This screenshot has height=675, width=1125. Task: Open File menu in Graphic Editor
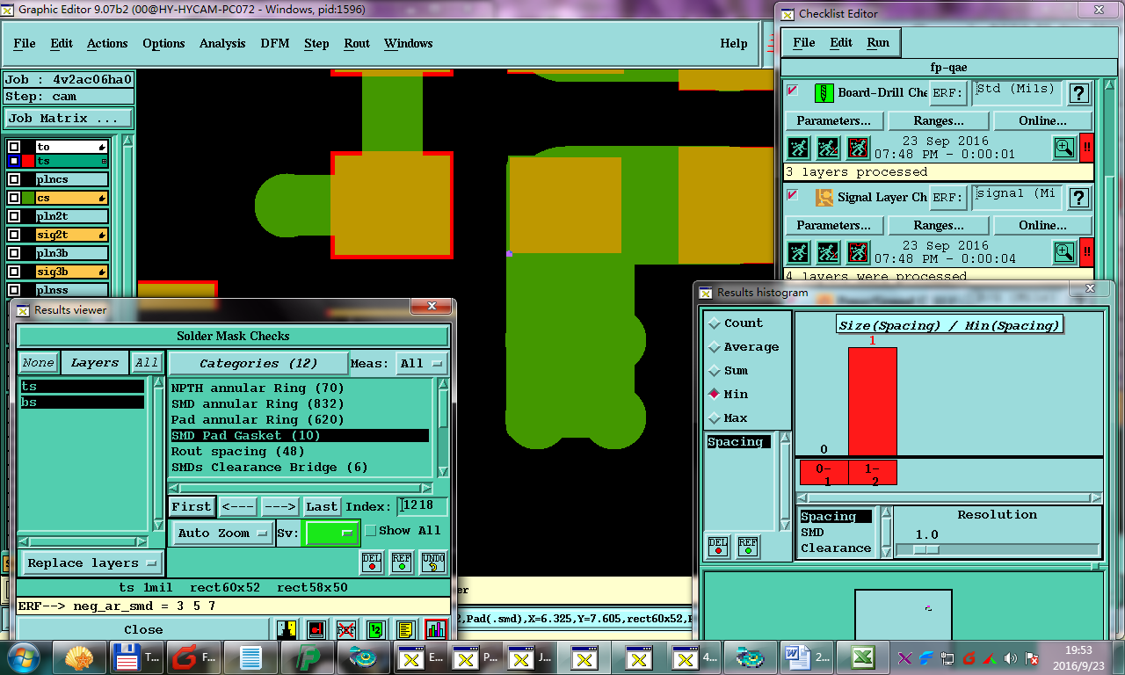click(x=25, y=43)
